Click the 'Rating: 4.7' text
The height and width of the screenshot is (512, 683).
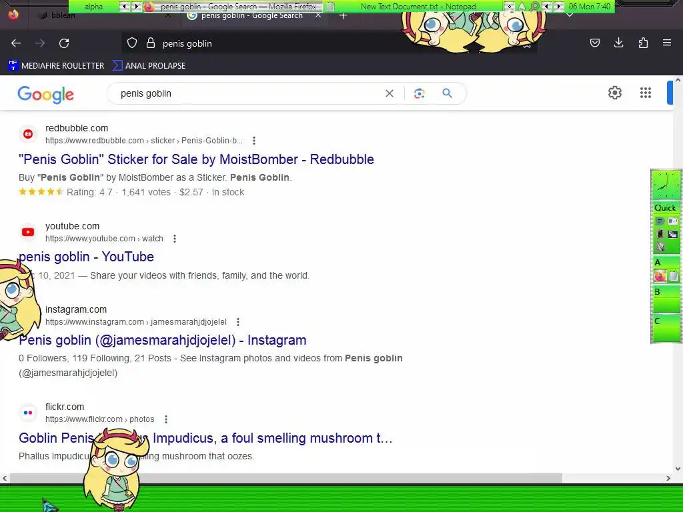pyautogui.click(x=89, y=192)
